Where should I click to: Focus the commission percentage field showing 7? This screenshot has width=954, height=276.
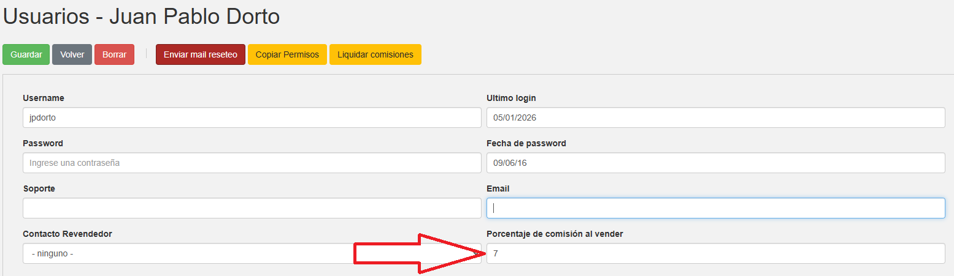(x=715, y=253)
